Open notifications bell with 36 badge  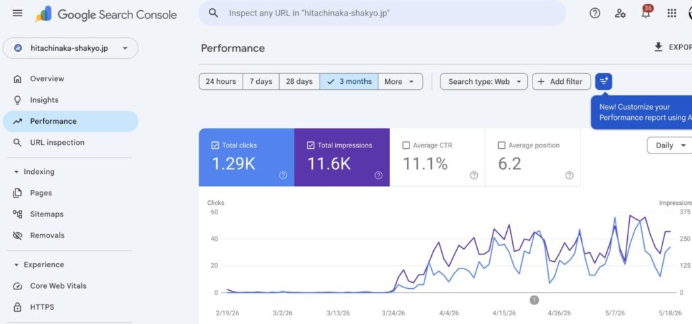pos(646,12)
